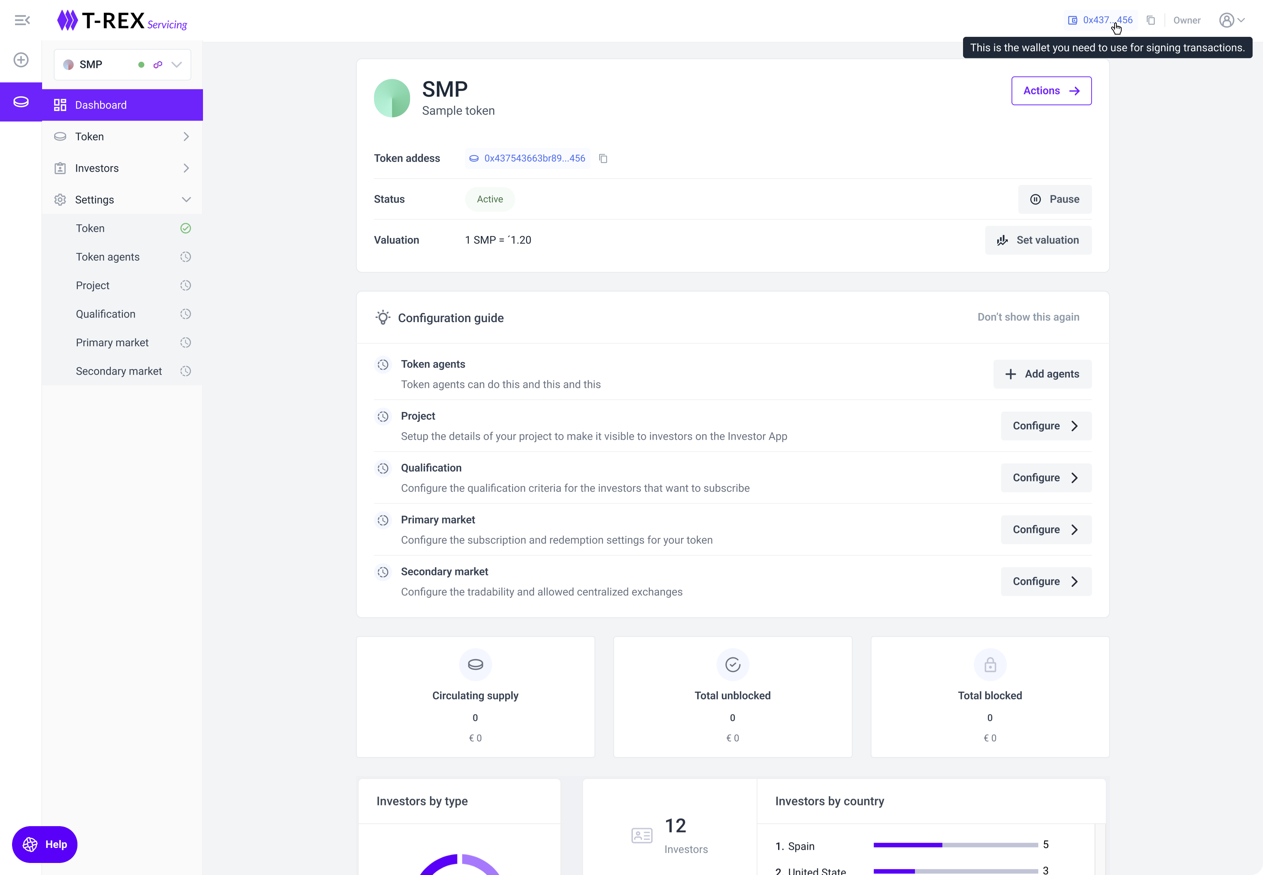The width and height of the screenshot is (1263, 875).
Task: Copy the token address
Action: pyautogui.click(x=603, y=159)
